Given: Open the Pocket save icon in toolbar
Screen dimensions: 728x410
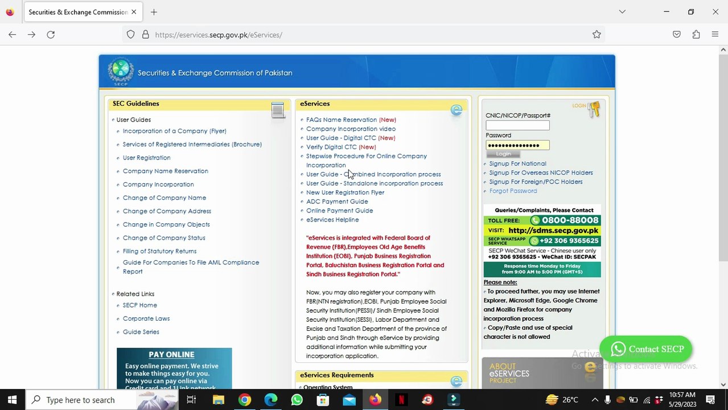Looking at the screenshot, I should pyautogui.click(x=677, y=35).
